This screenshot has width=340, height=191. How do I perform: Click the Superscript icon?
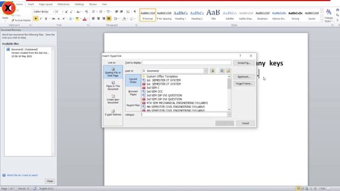pos(64,19)
